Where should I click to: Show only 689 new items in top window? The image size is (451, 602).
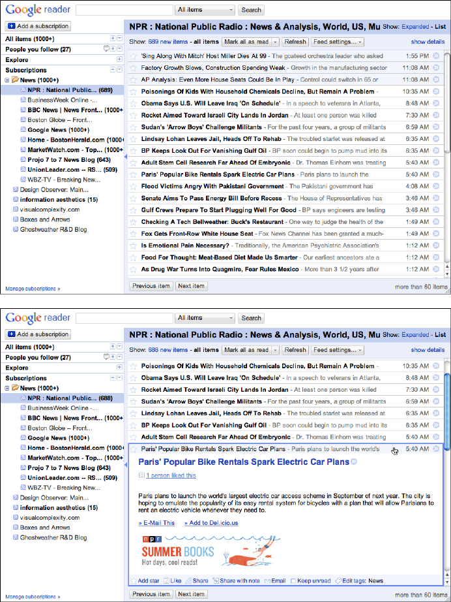click(x=168, y=42)
